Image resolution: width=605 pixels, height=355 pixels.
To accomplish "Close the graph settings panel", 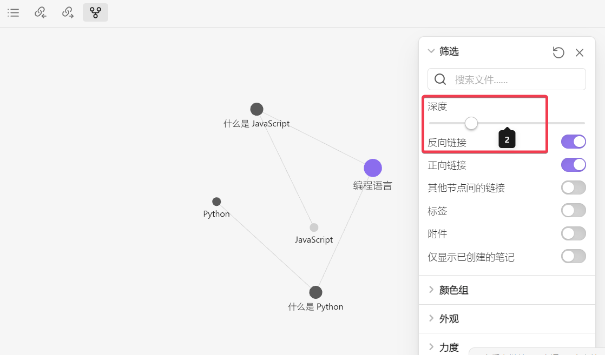I will tap(580, 52).
